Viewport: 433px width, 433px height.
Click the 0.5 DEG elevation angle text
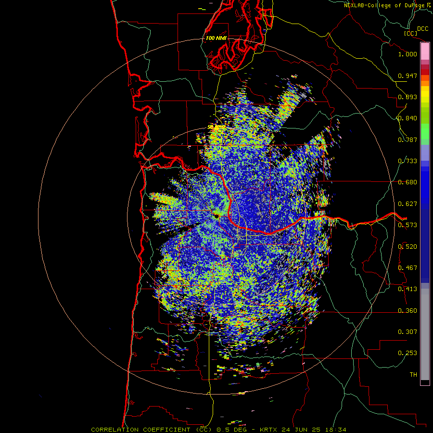click(x=232, y=430)
